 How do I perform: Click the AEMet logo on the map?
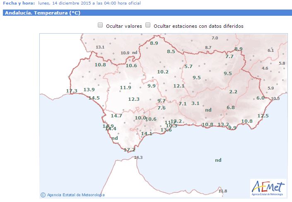(268, 188)
